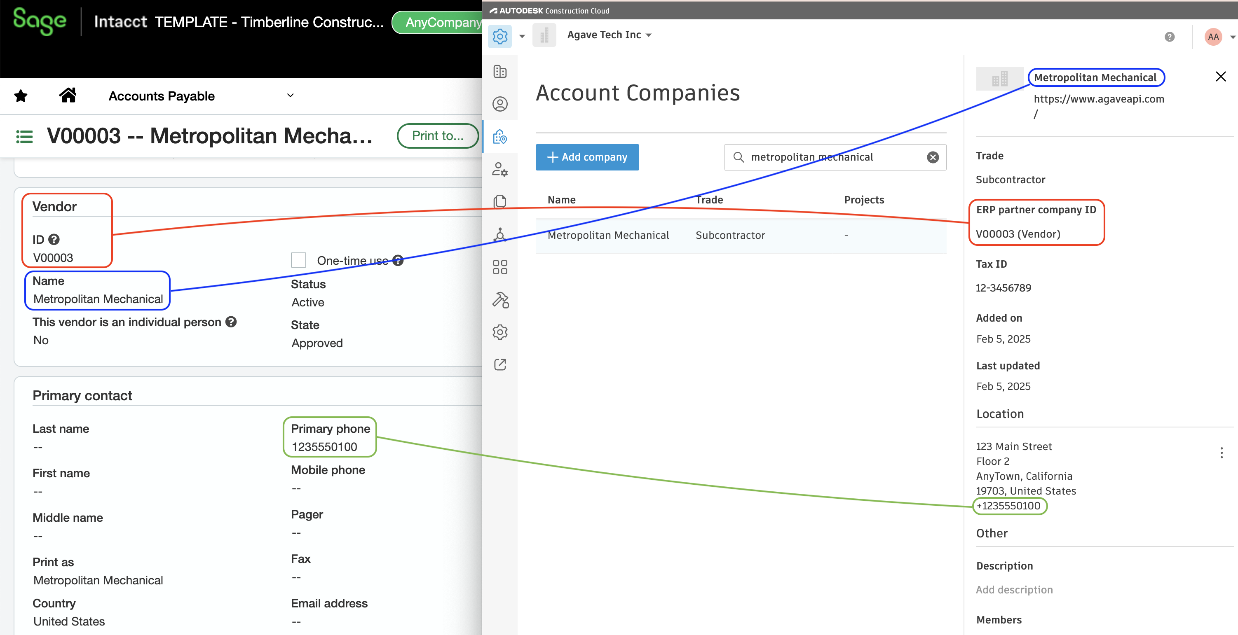The image size is (1238, 635).
Task: Click Print as value Metropolitan Mechanical
Action: coord(98,580)
